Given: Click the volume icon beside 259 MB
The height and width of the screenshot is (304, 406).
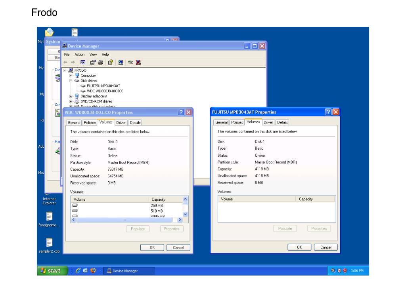Looking at the screenshot, I should point(75,205).
